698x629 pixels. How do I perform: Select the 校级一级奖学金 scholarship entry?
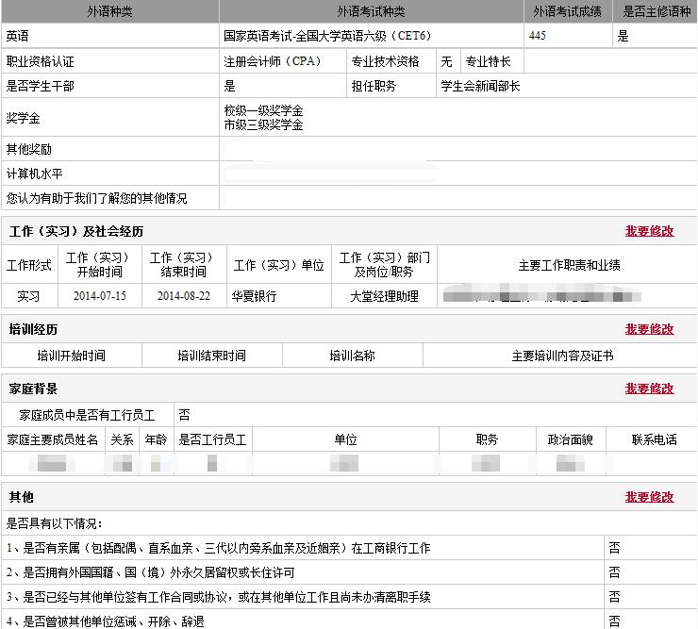point(263,110)
